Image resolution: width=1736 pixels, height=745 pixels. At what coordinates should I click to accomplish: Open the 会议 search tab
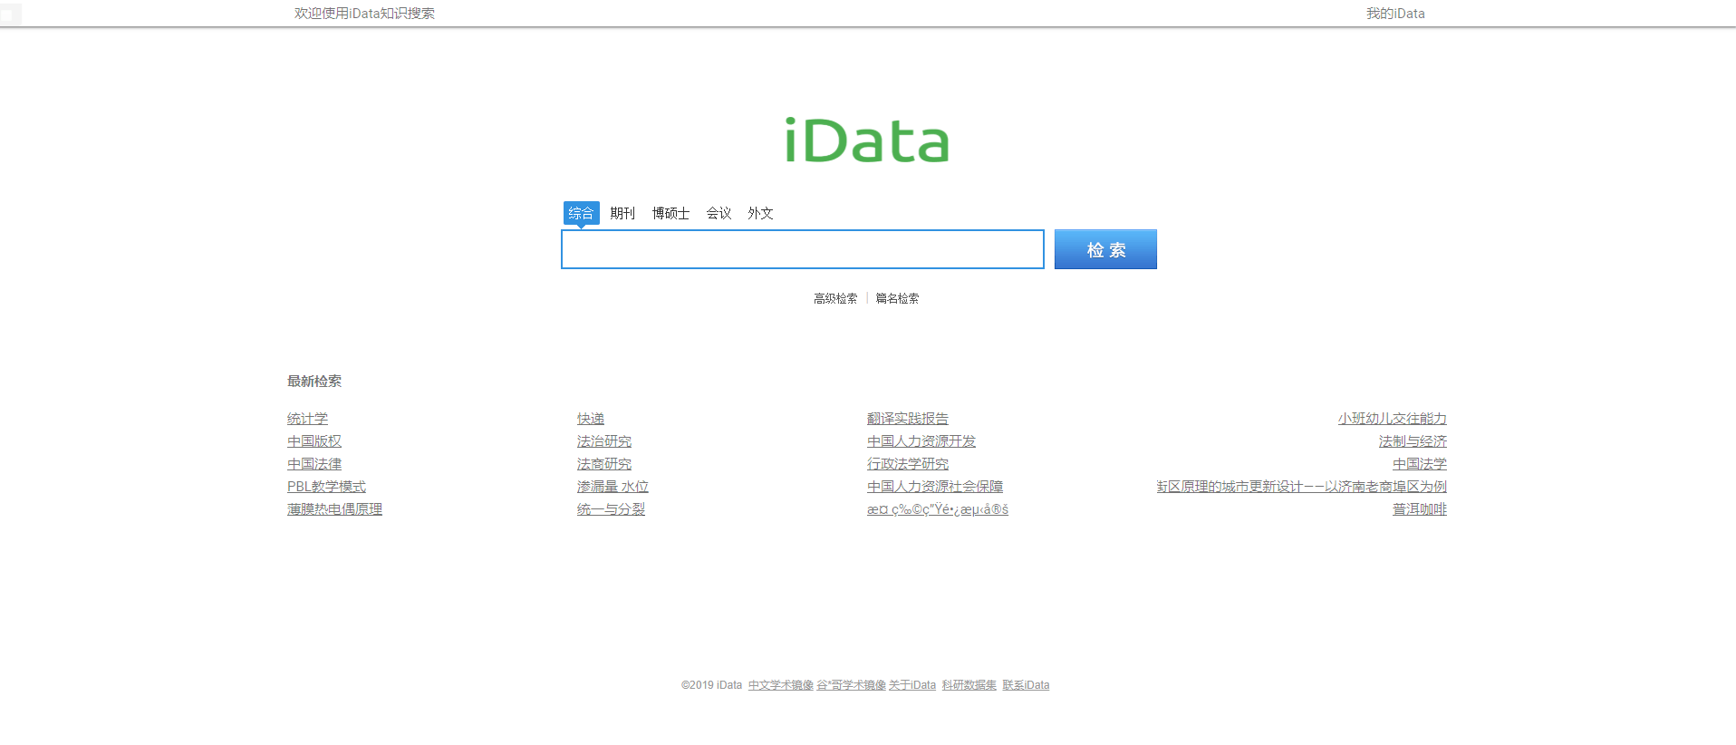[x=719, y=213]
